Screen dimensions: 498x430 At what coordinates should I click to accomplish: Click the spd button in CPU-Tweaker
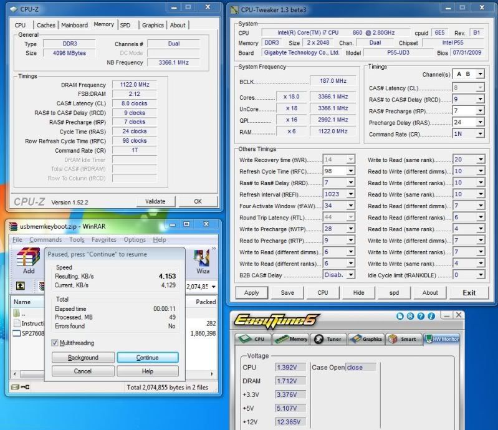tap(394, 292)
